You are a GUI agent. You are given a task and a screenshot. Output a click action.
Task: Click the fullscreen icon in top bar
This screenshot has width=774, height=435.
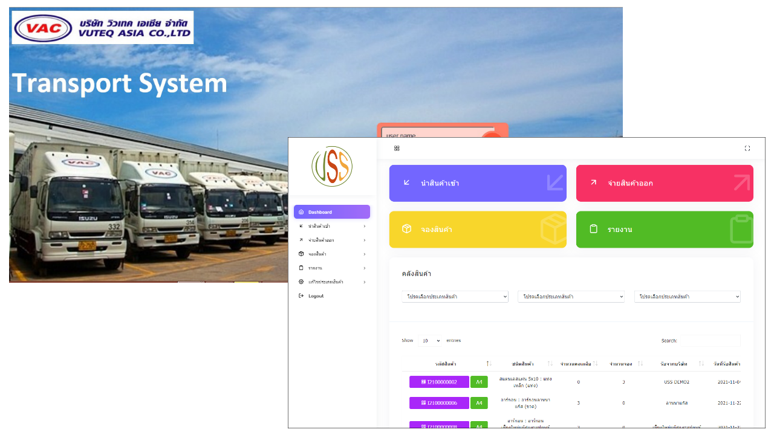coord(747,148)
